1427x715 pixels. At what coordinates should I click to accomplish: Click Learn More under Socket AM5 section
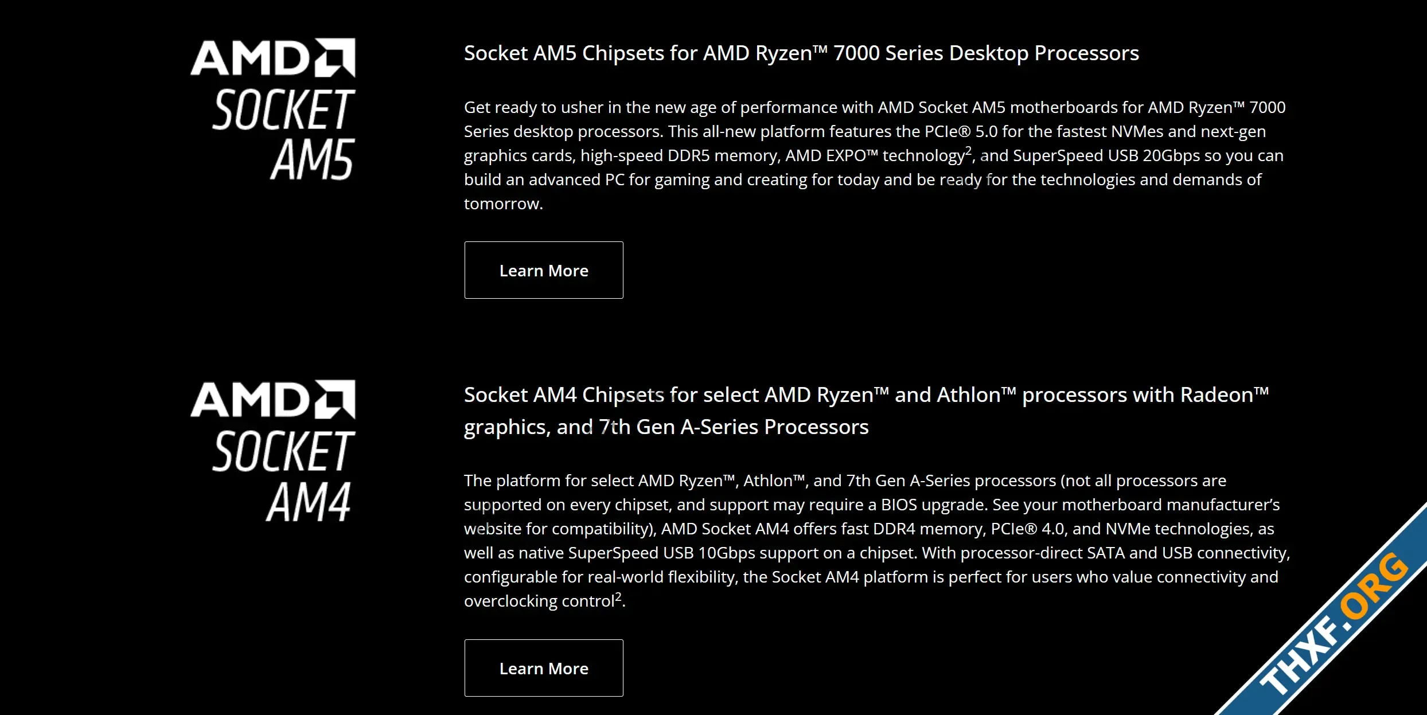pos(544,270)
